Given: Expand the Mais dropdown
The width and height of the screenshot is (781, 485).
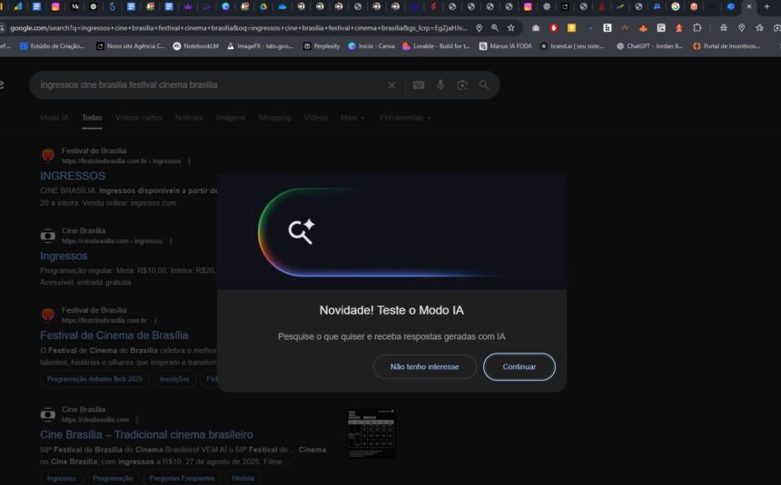Looking at the screenshot, I should click(352, 118).
